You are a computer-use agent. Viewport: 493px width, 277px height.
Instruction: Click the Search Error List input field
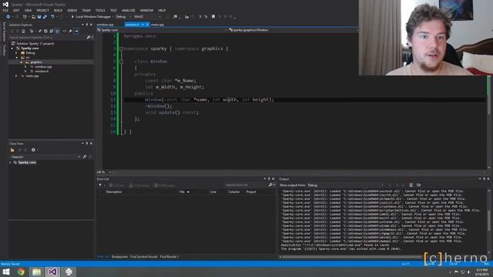pyautogui.click(x=246, y=185)
